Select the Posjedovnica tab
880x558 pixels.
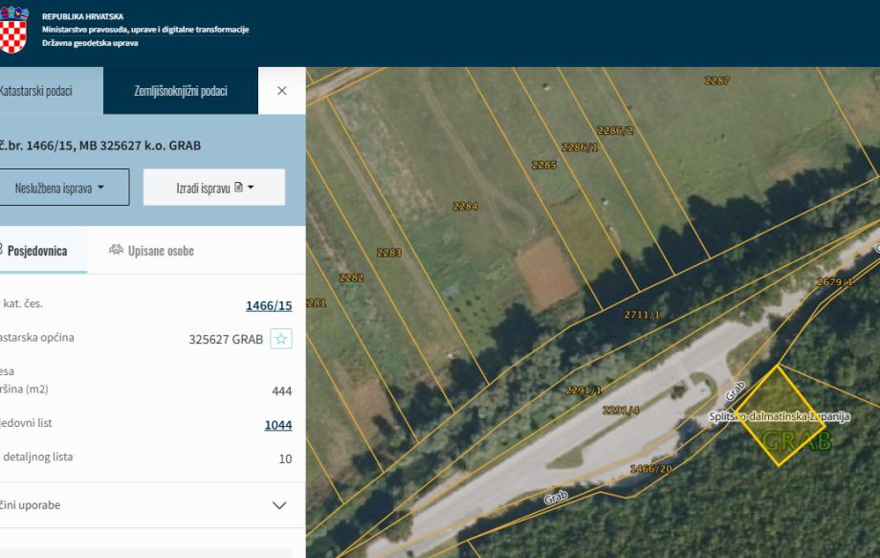(43, 251)
